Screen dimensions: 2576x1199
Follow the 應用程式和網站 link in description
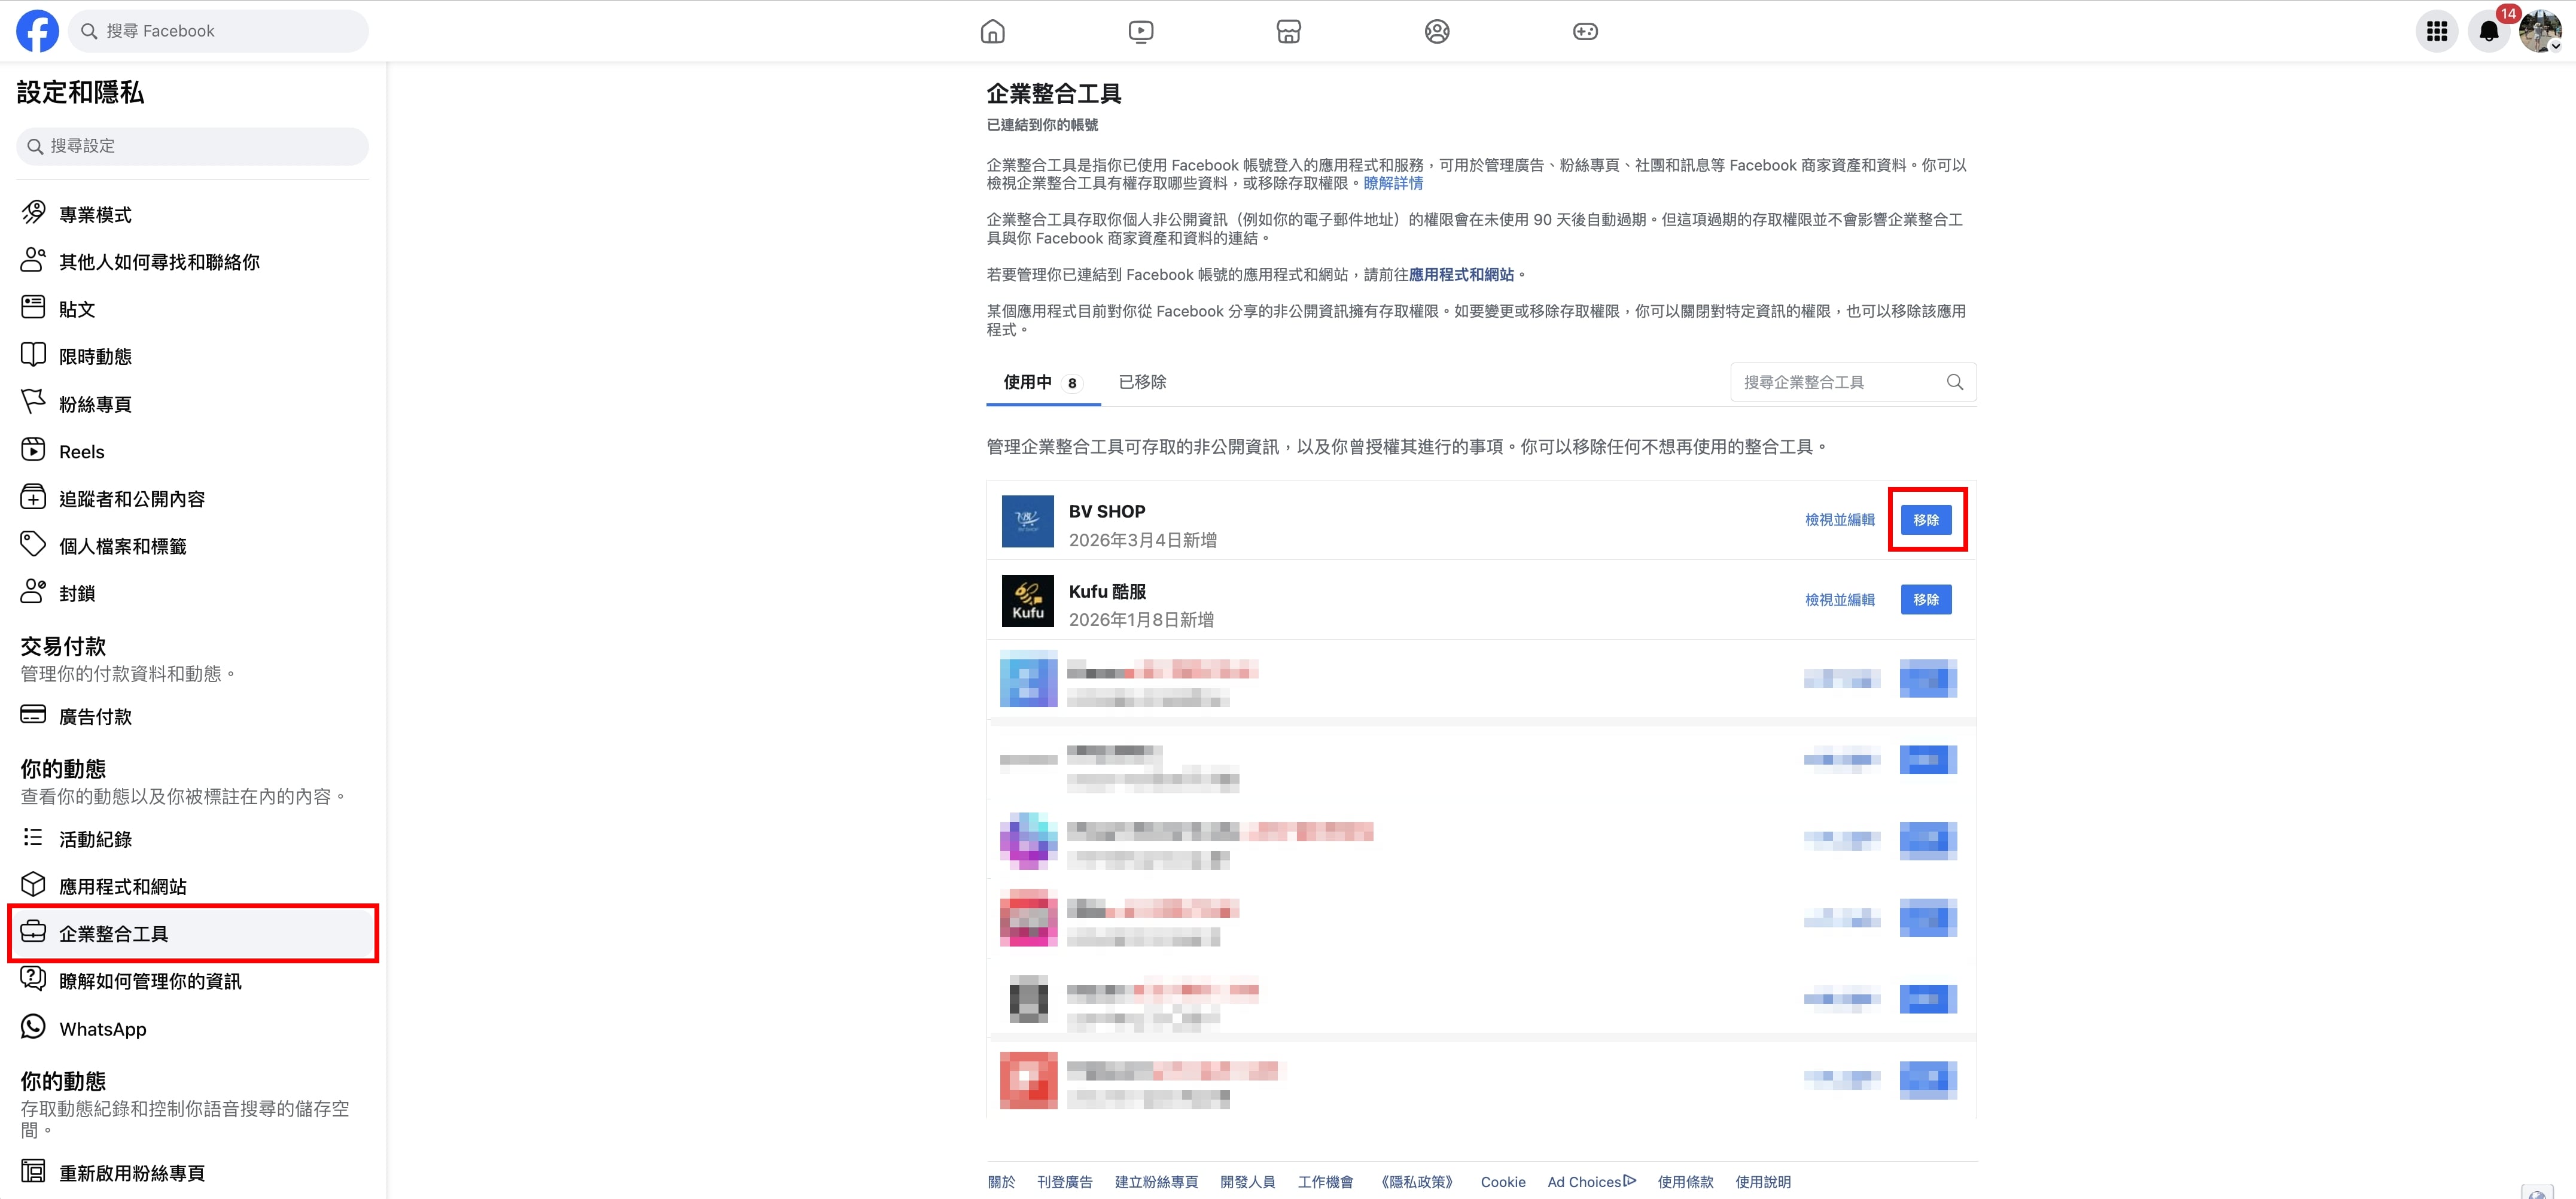click(x=1461, y=274)
